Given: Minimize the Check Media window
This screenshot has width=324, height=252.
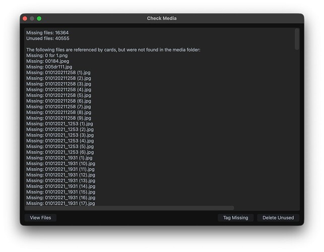Looking at the screenshot, I should [x=32, y=19].
